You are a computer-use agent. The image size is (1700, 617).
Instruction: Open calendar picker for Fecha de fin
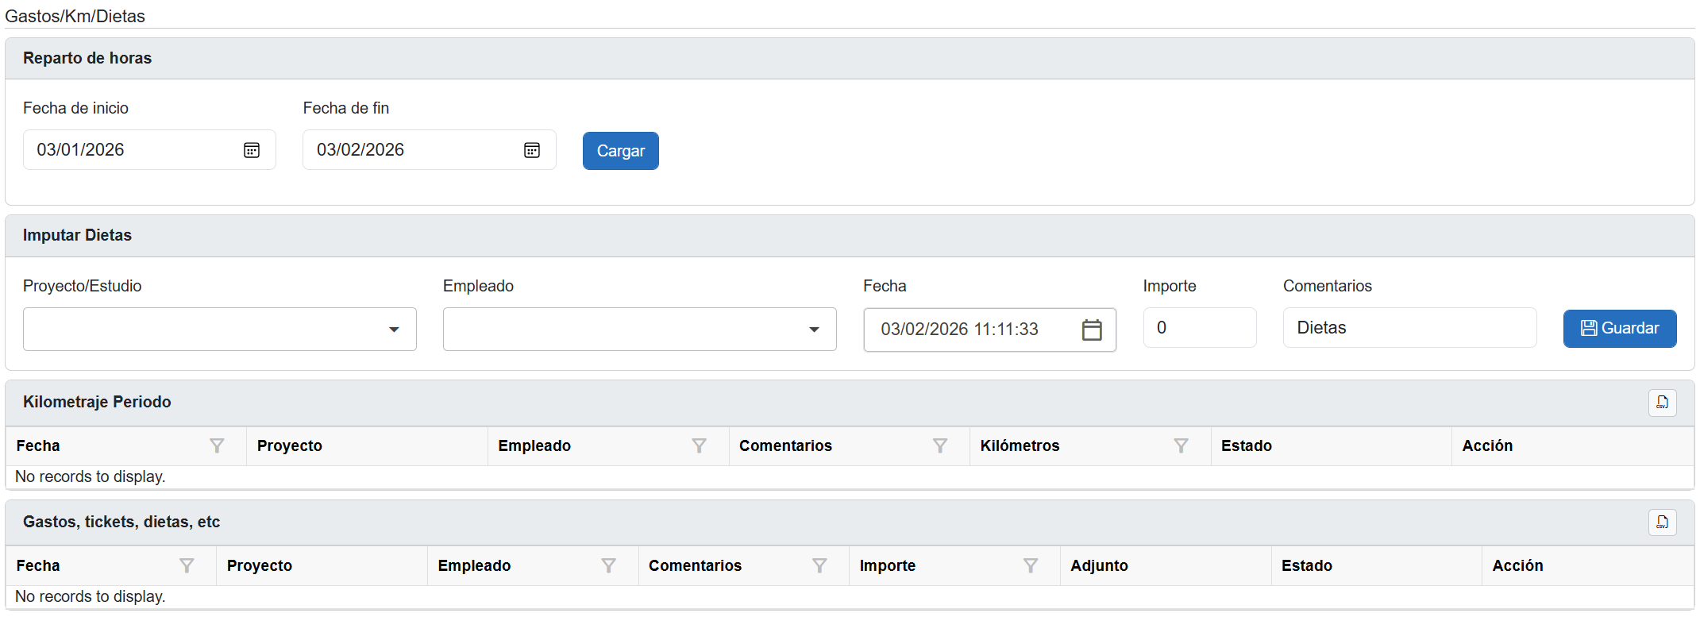(532, 150)
